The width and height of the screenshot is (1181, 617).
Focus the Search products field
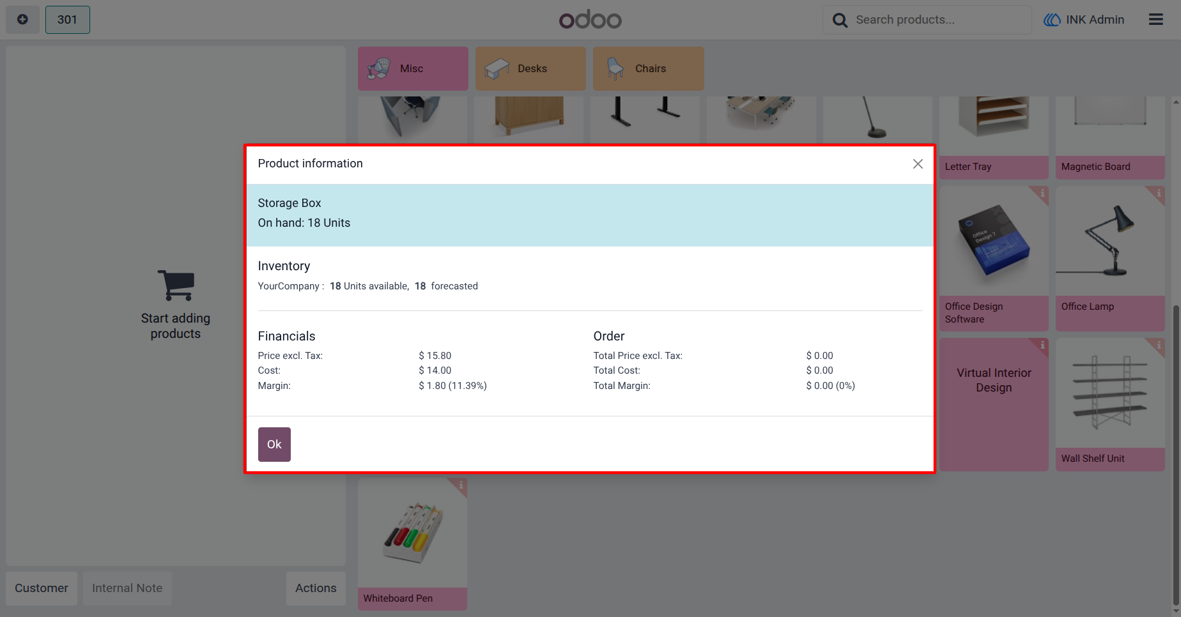(927, 20)
